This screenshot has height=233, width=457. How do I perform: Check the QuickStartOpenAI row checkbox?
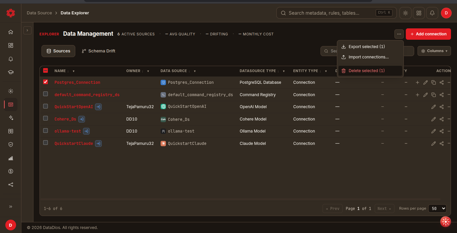(45, 106)
